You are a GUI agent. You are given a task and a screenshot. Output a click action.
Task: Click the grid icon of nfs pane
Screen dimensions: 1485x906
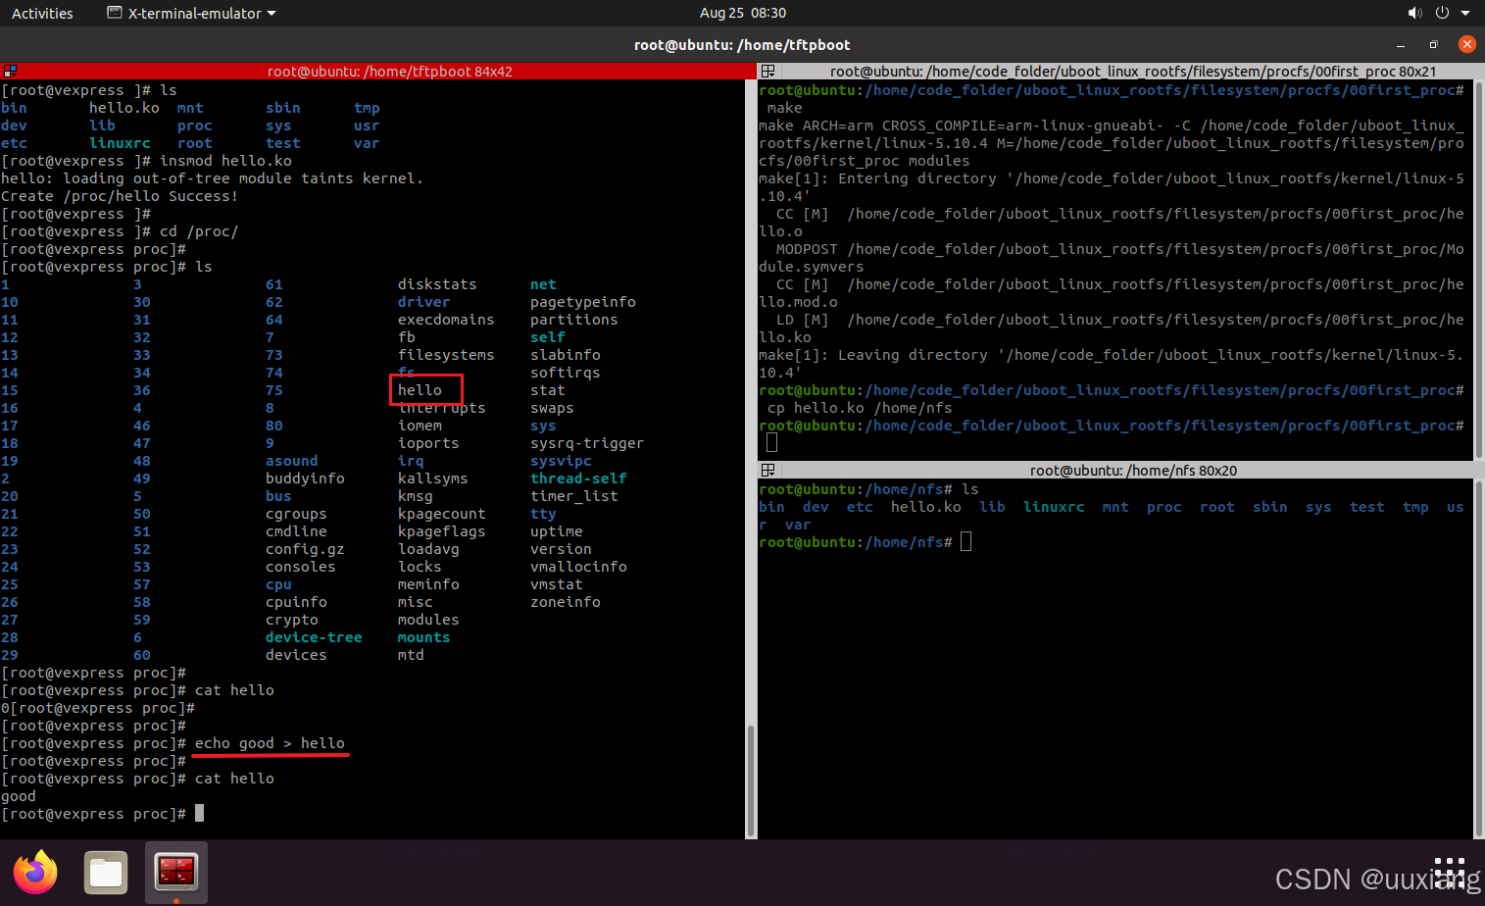(x=768, y=470)
